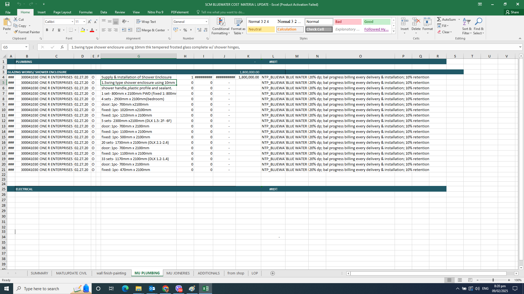Open Excel from the Windows taskbar

(206, 289)
